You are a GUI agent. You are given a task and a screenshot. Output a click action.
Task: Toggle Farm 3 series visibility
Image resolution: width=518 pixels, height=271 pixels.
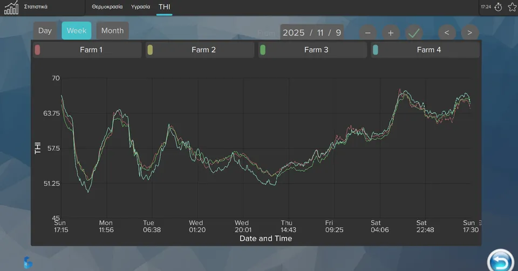click(x=312, y=50)
